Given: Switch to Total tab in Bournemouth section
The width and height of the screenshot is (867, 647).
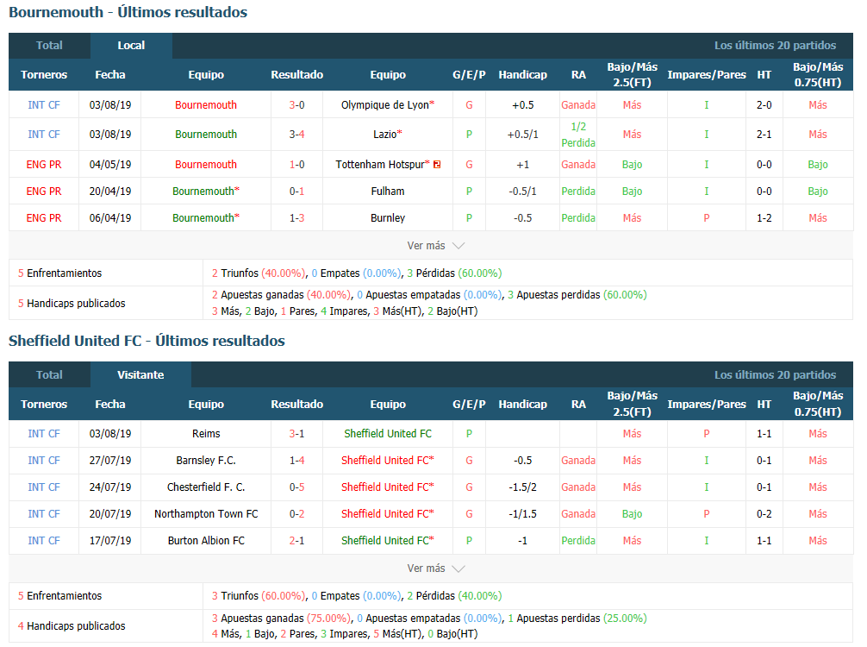Looking at the screenshot, I should click(49, 46).
